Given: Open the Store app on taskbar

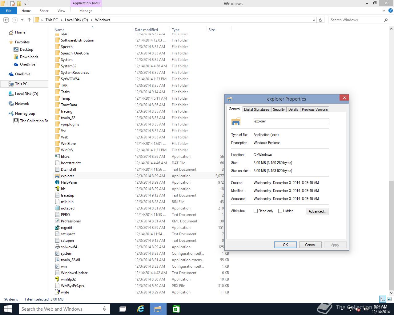Looking at the screenshot, I should (176, 309).
